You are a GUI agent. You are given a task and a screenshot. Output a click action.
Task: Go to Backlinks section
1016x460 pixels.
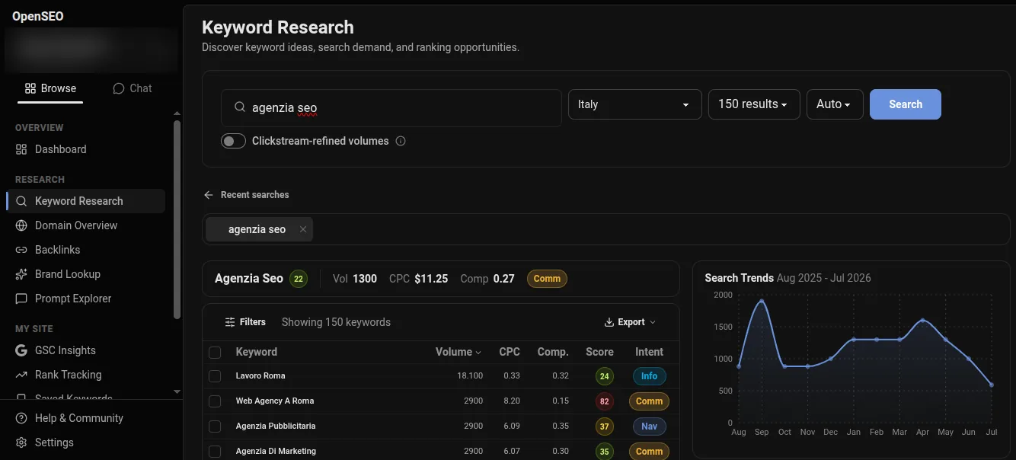coord(85,250)
